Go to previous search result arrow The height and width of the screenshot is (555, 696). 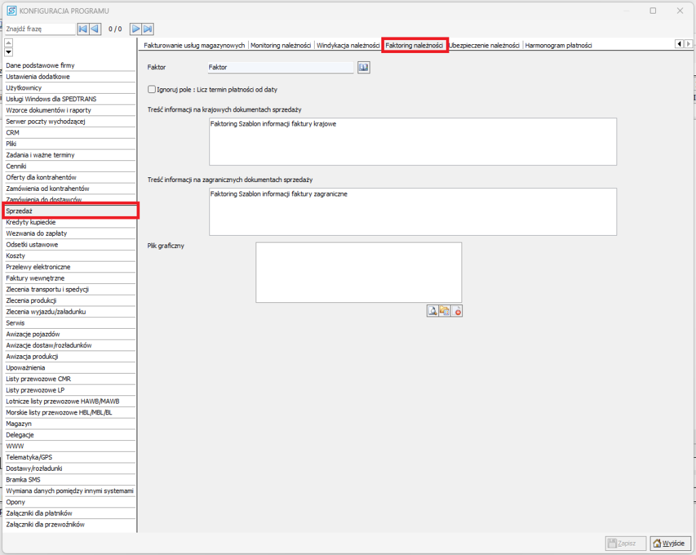pos(95,29)
